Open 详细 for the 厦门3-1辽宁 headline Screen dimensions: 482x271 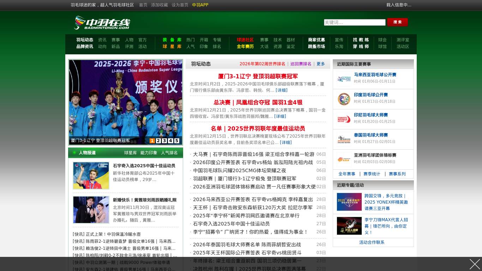(x=281, y=90)
